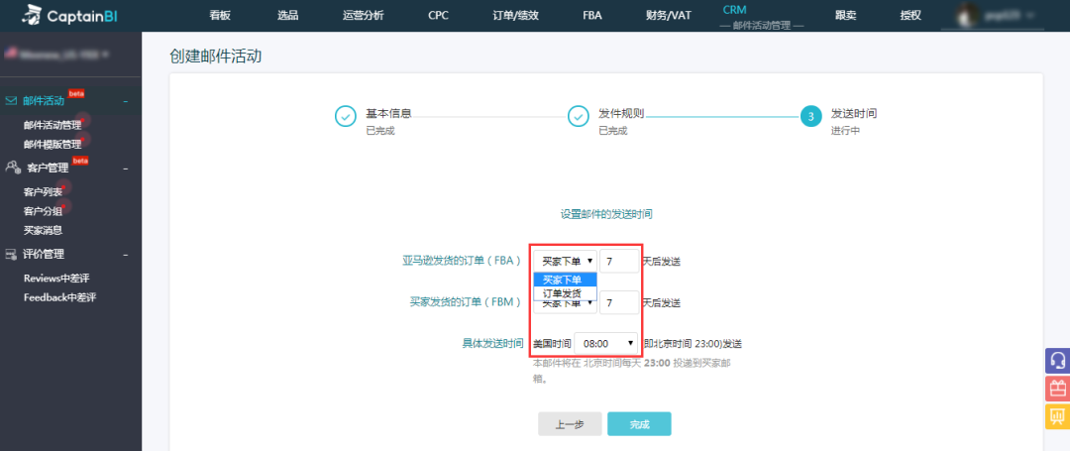
Task: Open the yellow presentation board icon
Action: 1058,416
